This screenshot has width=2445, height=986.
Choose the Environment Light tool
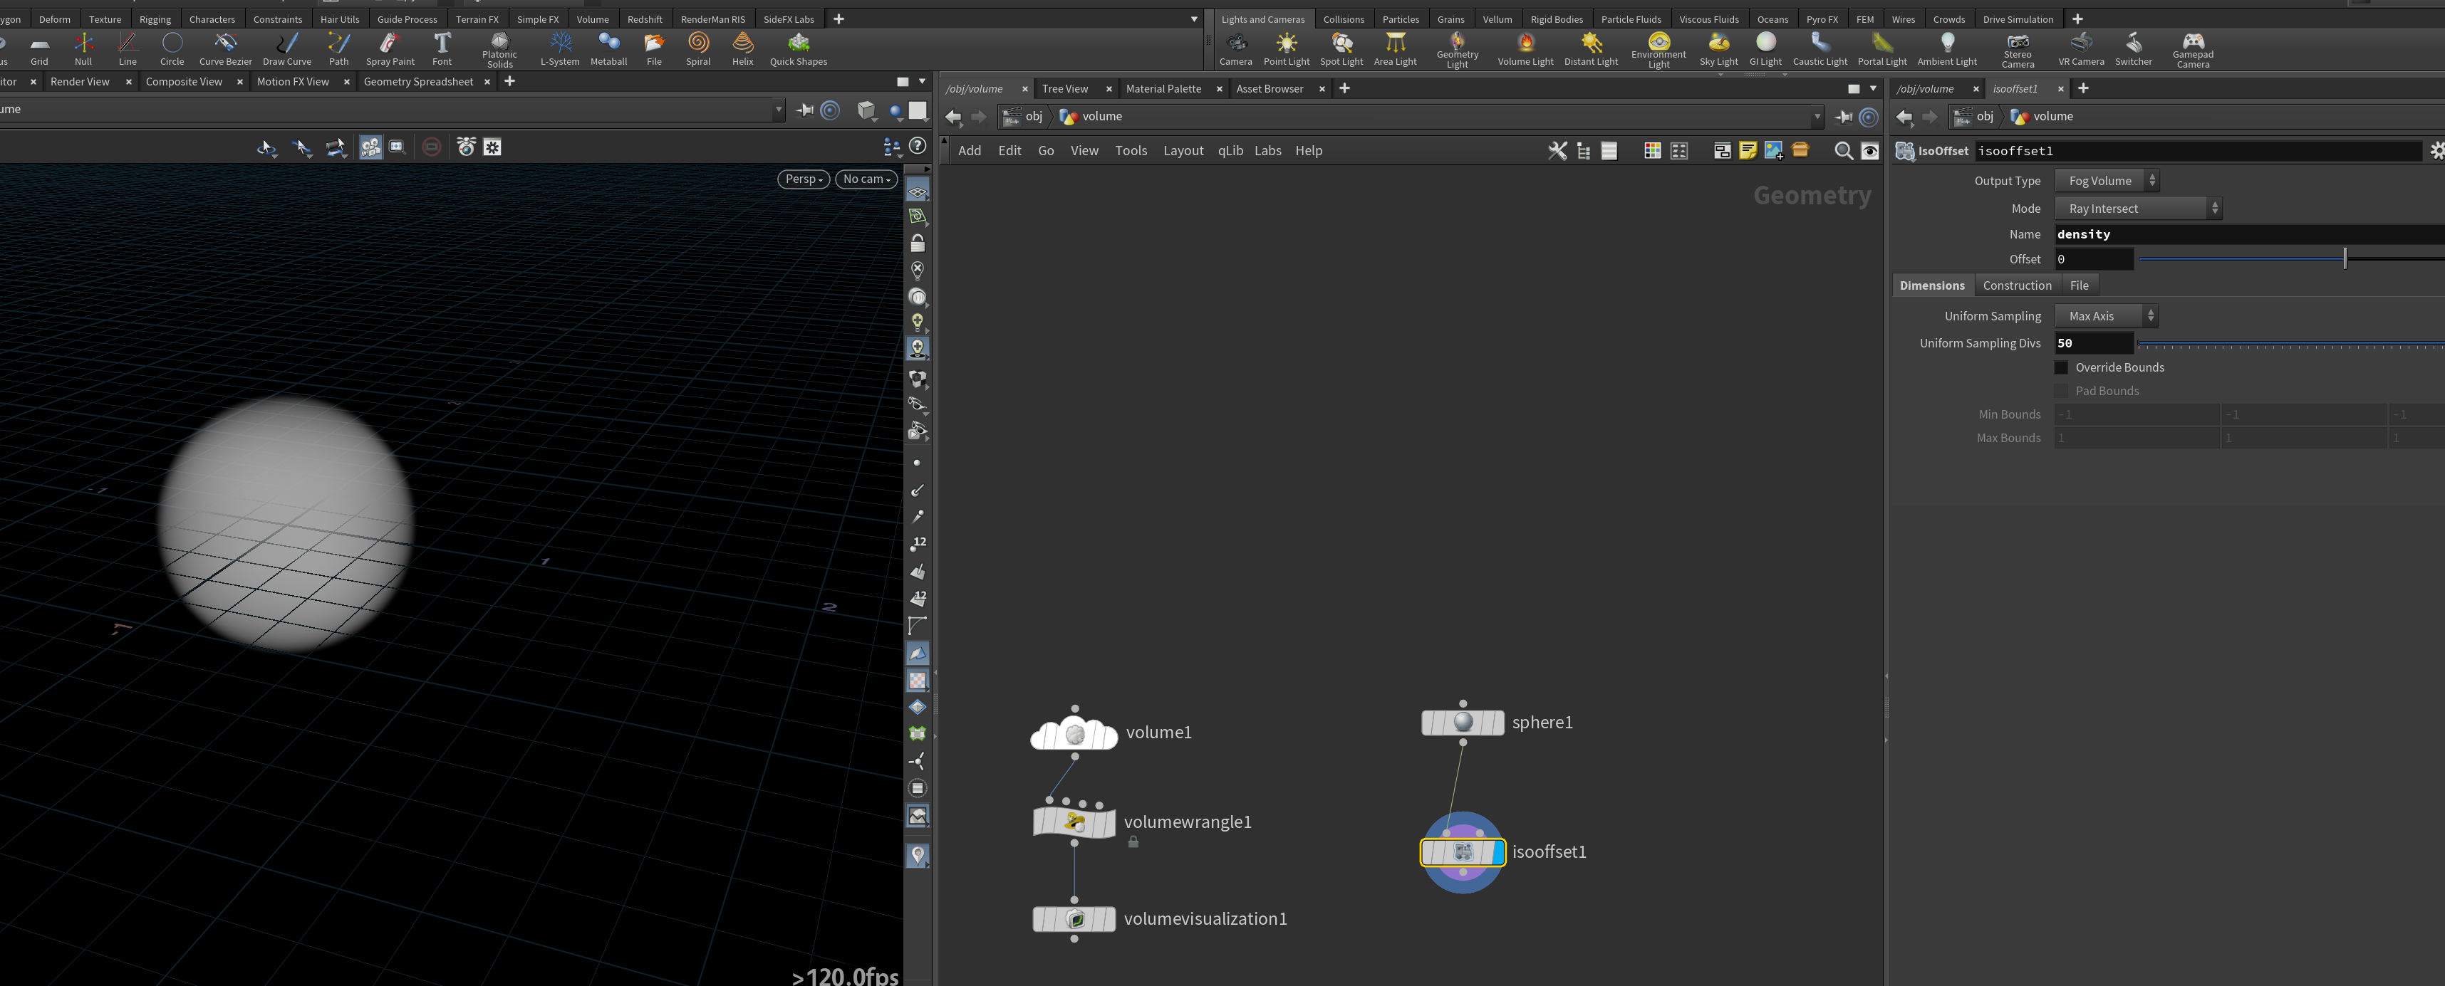pyautogui.click(x=1658, y=49)
